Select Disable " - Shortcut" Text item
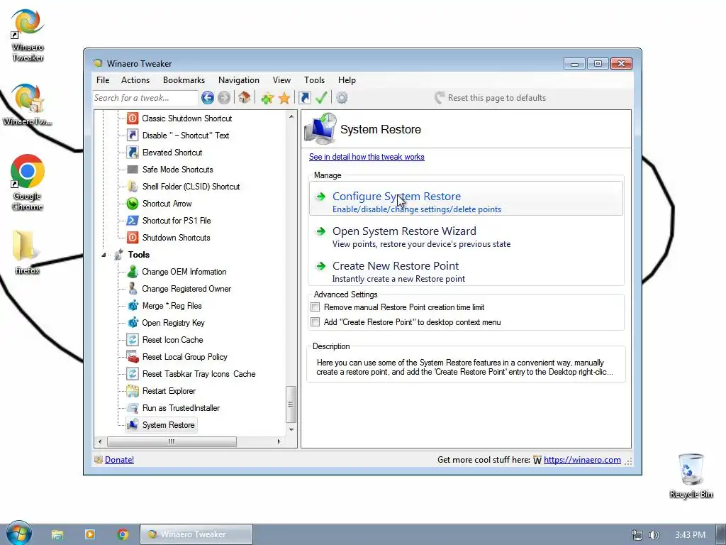This screenshot has width=726, height=545. coord(186,136)
